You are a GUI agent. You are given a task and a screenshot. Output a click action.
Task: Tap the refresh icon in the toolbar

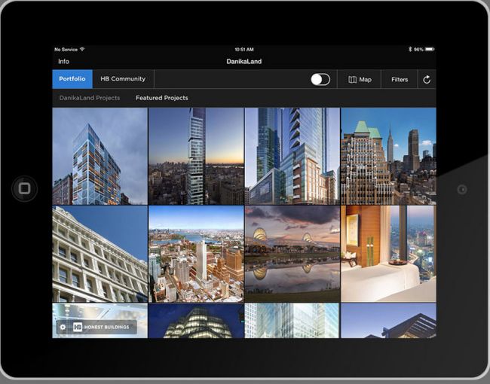[x=427, y=80]
